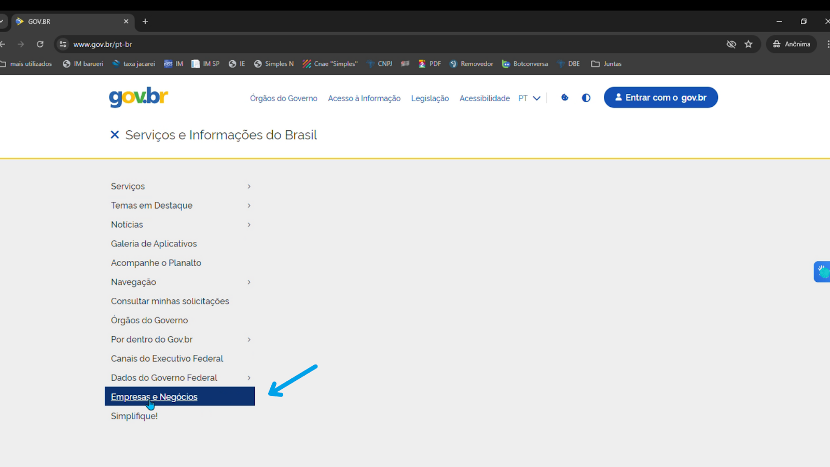Image resolution: width=830 pixels, height=467 pixels.
Task: Close the GOV.BR tab
Action: [x=126, y=21]
